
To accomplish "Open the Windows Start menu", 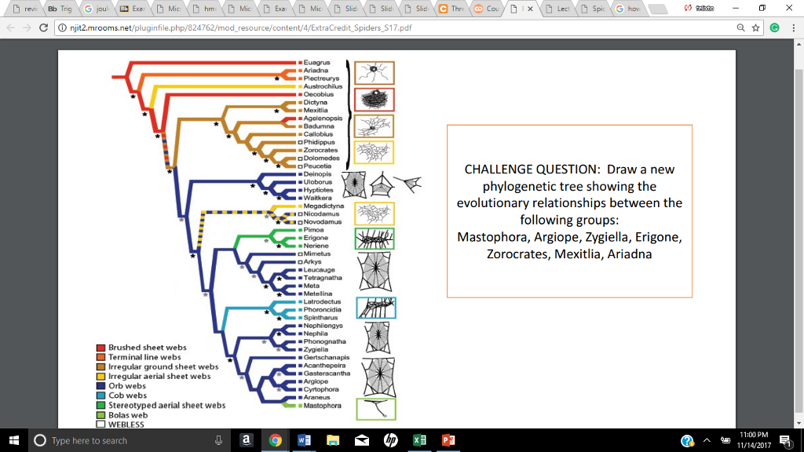I will pyautogui.click(x=14, y=440).
